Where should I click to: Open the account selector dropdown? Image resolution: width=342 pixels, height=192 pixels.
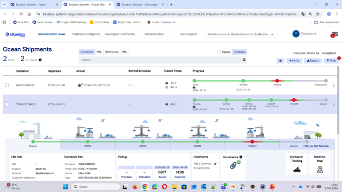241,34
